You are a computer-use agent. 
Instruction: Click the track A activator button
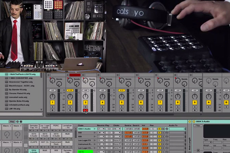[x=209, y=102]
